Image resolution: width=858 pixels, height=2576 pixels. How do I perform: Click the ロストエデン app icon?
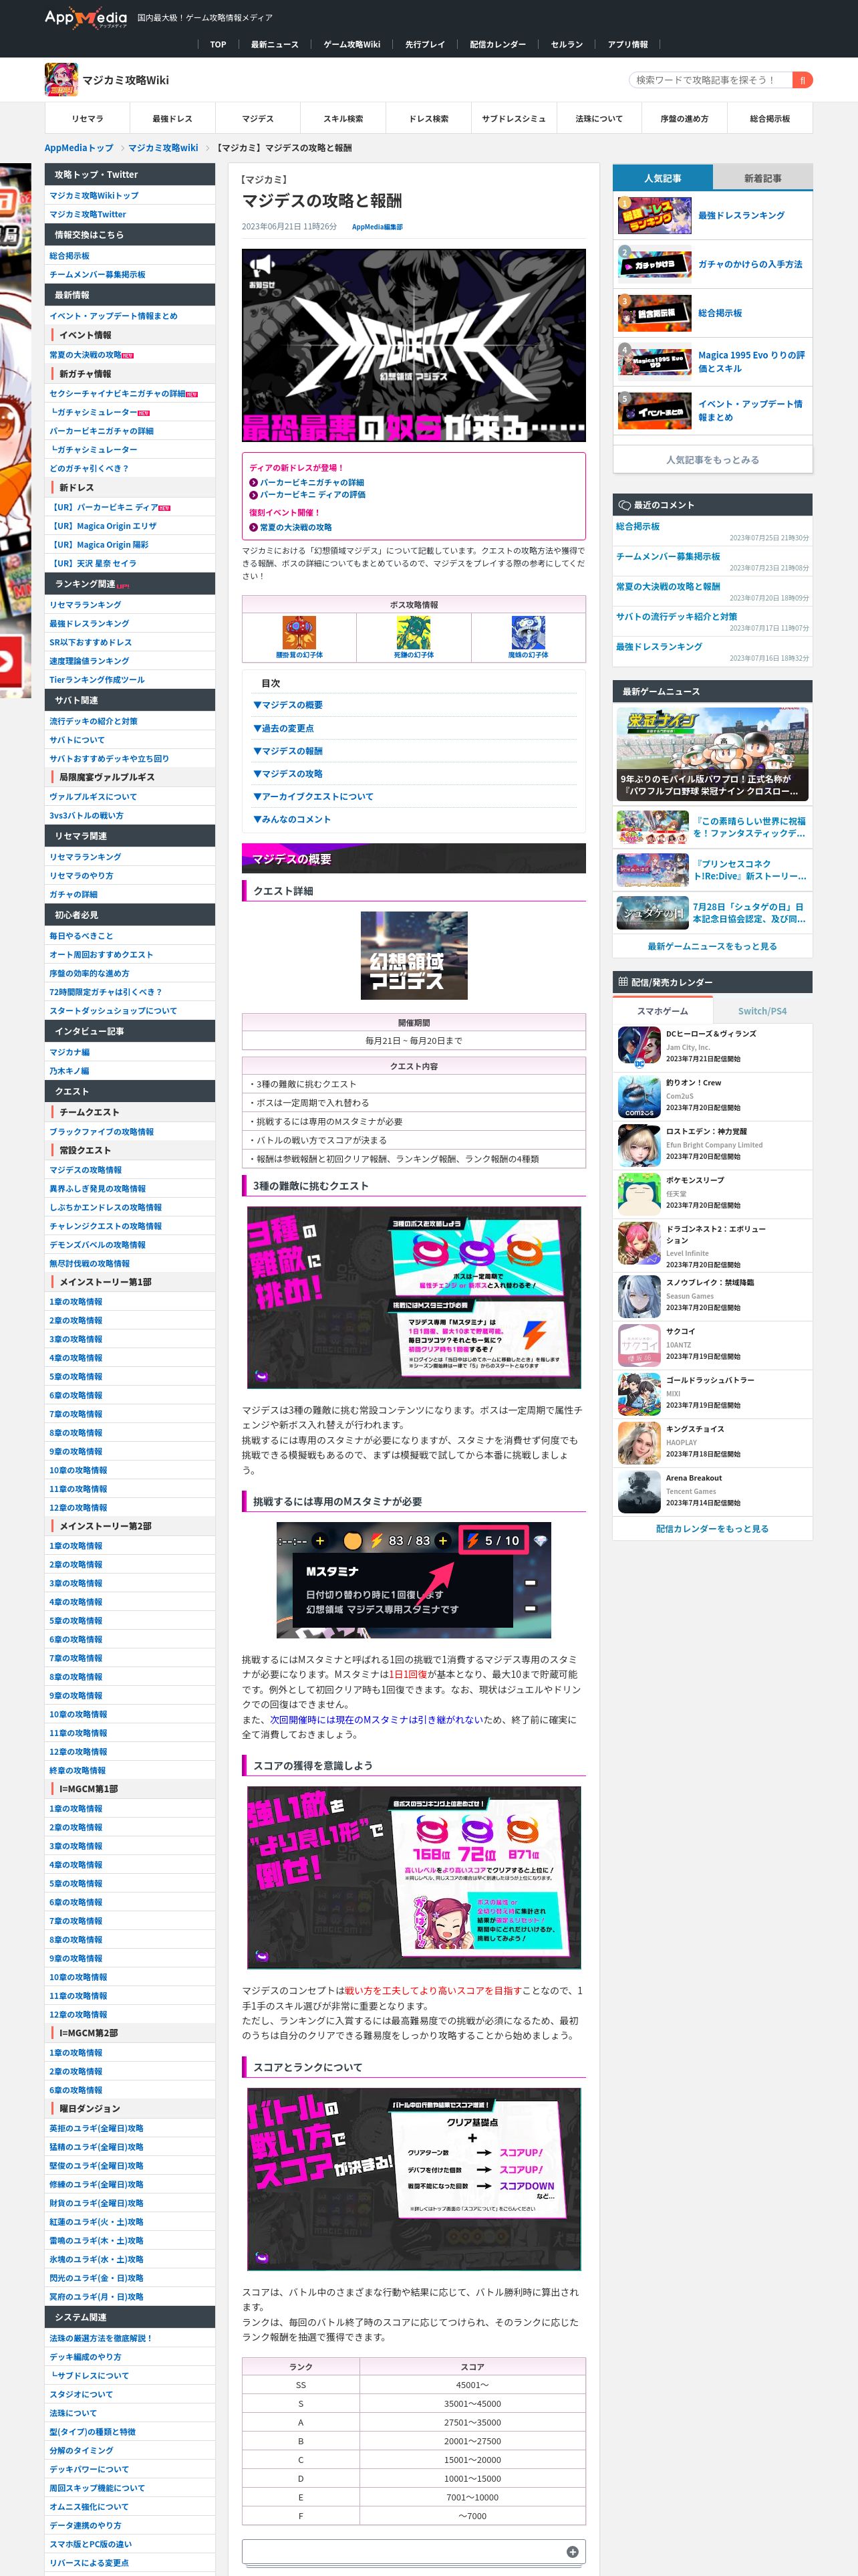(x=638, y=1144)
